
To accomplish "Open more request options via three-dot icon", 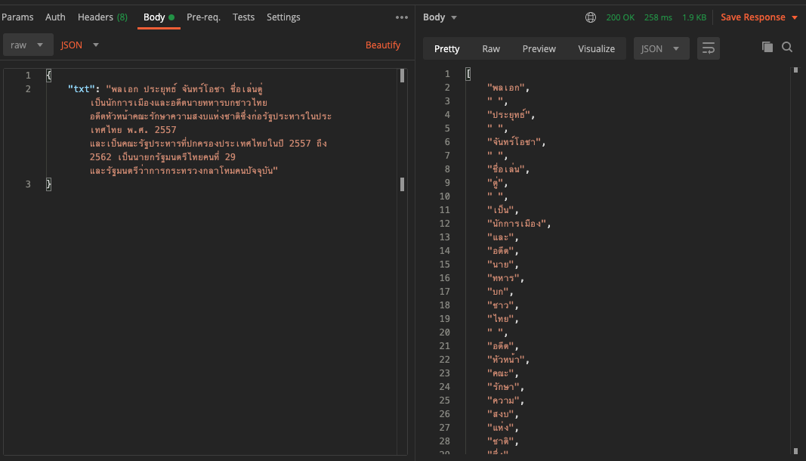I will click(x=401, y=17).
